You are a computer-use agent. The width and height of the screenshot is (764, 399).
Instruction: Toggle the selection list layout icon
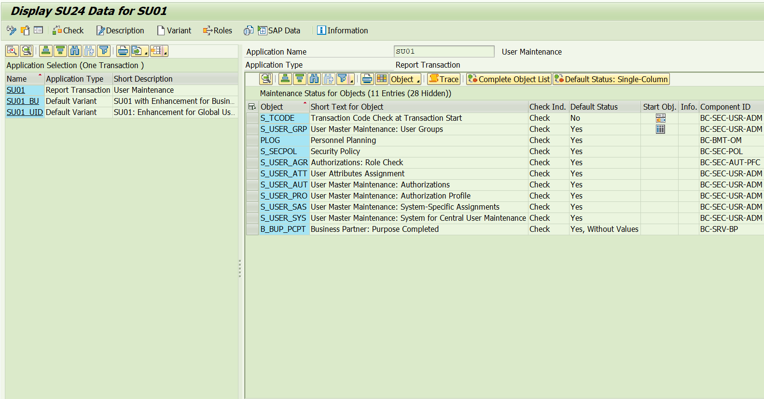(39, 30)
